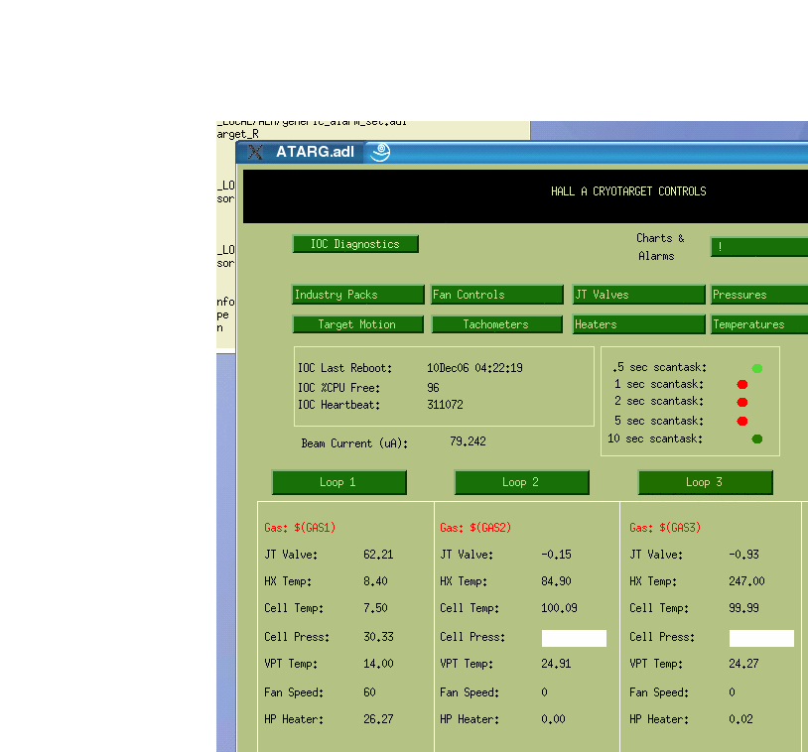
Task: Click the .5 sec scantask green indicator
Action: coord(757,368)
